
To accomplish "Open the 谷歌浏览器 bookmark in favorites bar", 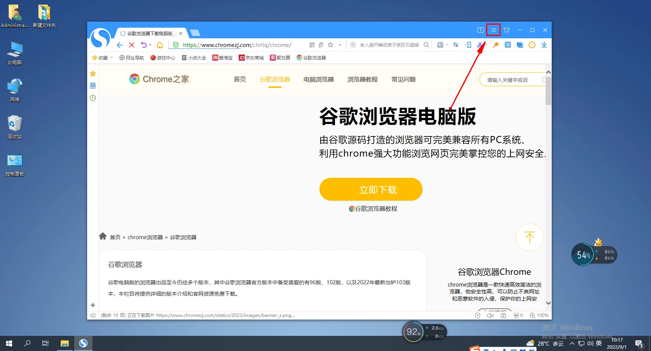I will tap(311, 58).
